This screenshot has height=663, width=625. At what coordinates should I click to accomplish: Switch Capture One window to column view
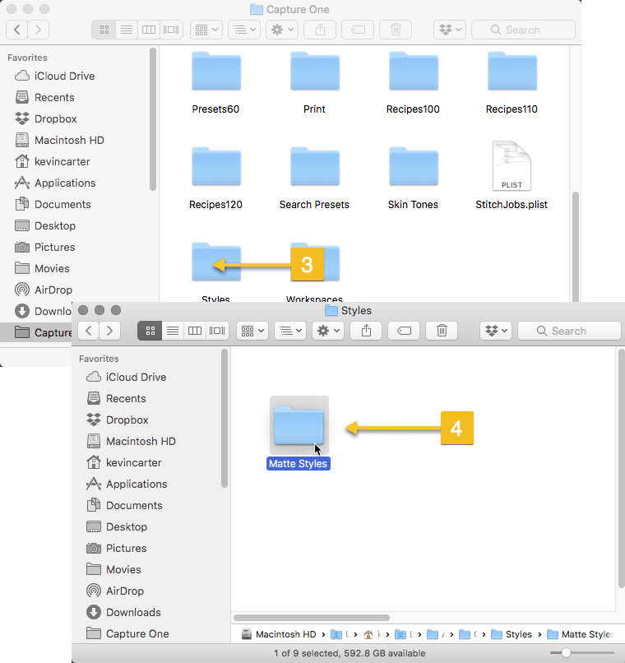point(149,30)
